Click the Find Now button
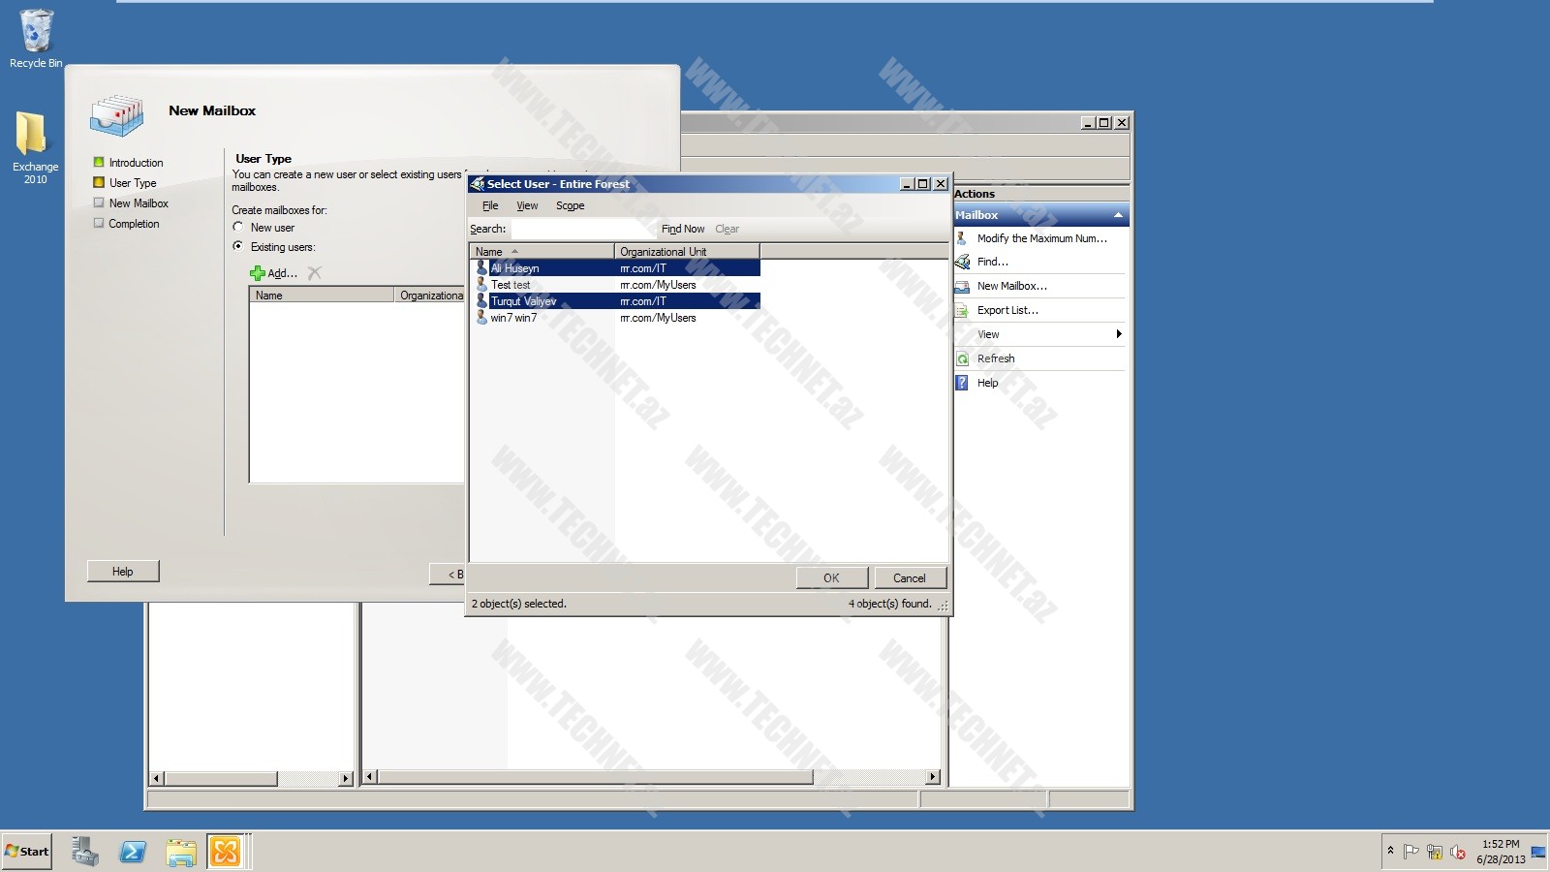Image resolution: width=1550 pixels, height=872 pixels. click(x=683, y=229)
